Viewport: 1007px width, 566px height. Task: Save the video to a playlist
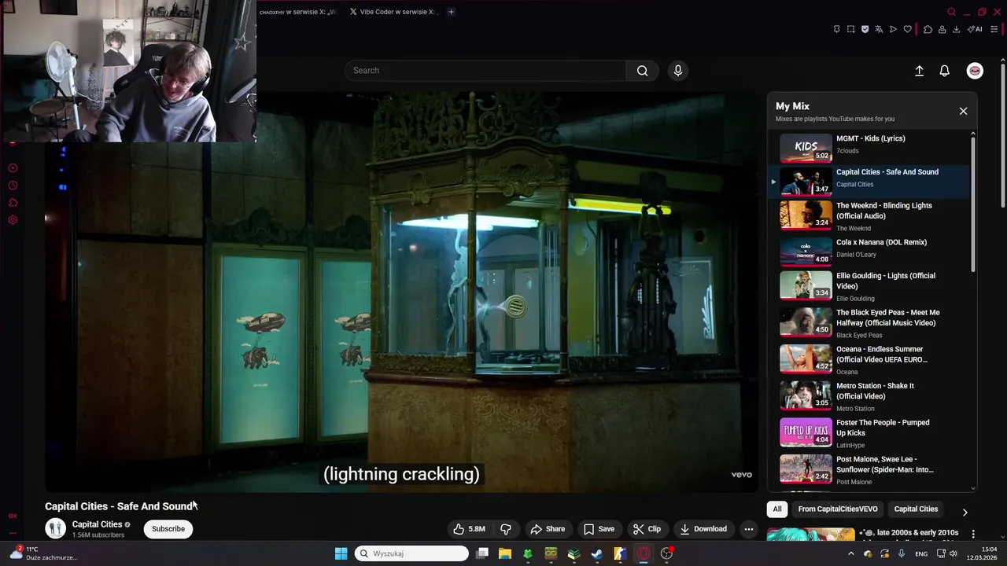click(x=599, y=529)
